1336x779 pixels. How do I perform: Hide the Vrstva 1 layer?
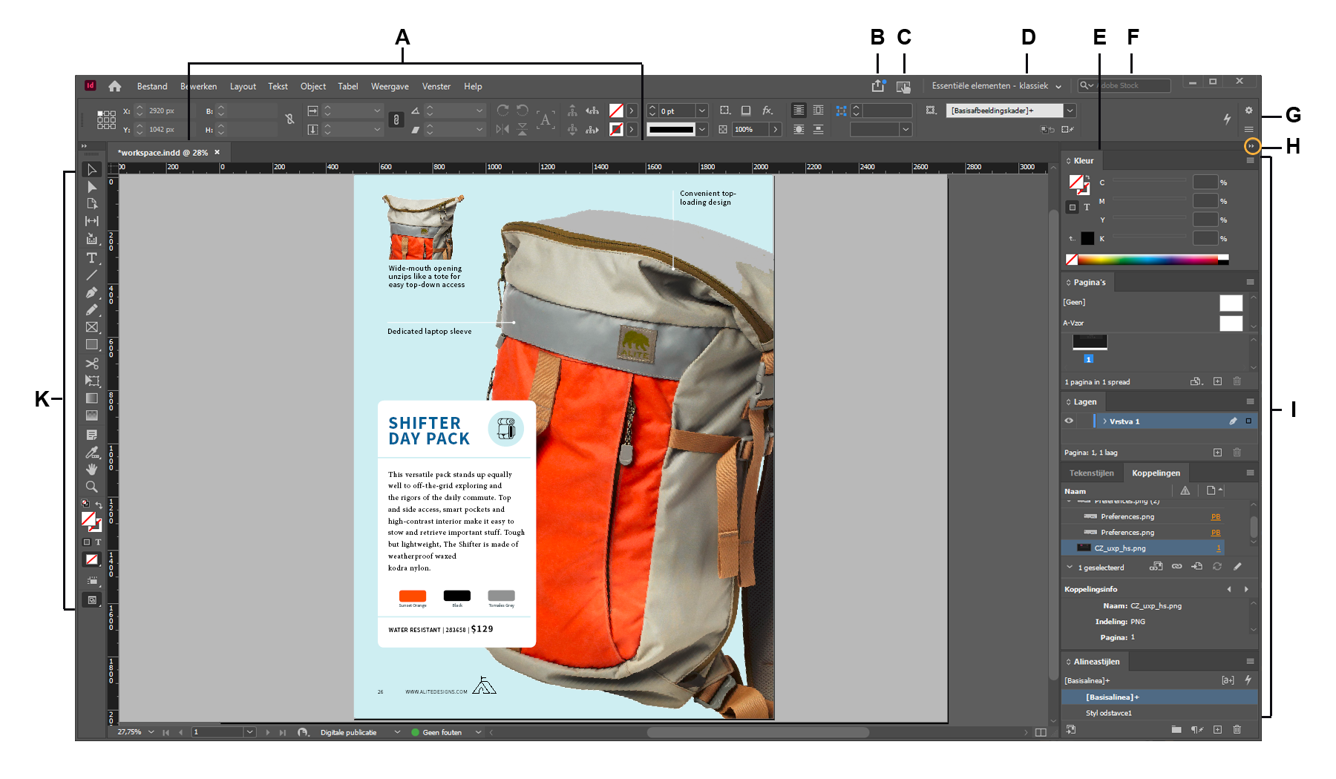(1069, 421)
